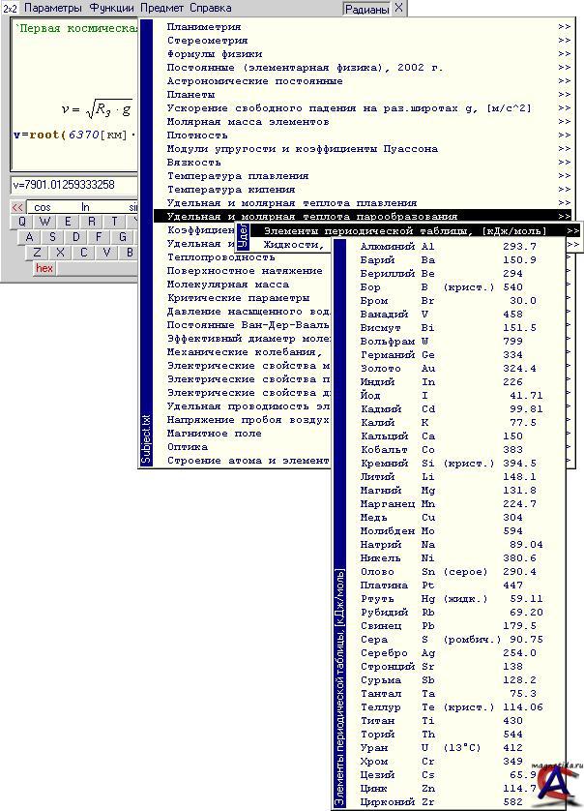Toggle hex number mode
This screenshot has width=584, height=811.
(x=44, y=268)
